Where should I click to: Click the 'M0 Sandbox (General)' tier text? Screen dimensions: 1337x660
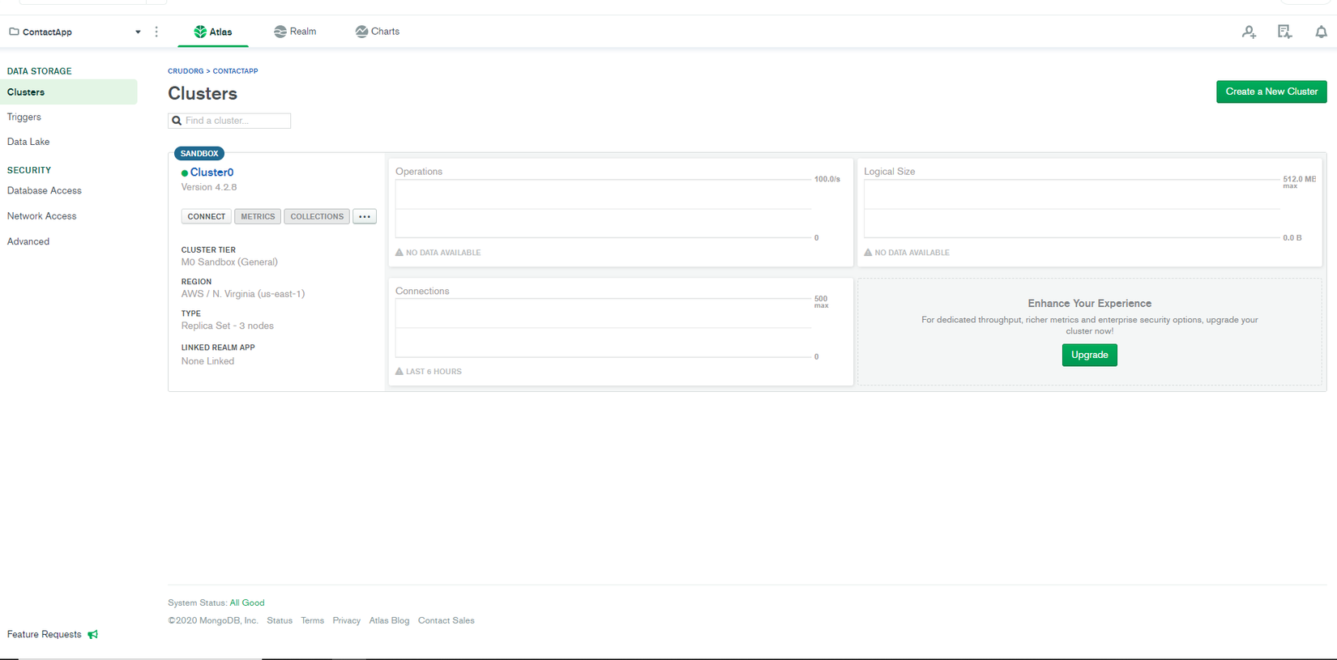pyautogui.click(x=229, y=262)
